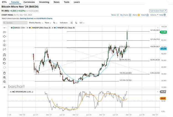The height and width of the screenshot is (117, 173).
Task: Click the compare symbols crossed-arrows icon
Action: point(71,23)
